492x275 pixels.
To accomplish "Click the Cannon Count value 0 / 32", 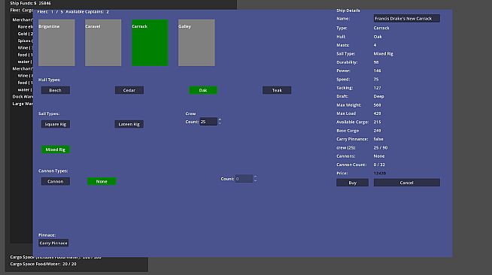I will [x=379, y=165].
